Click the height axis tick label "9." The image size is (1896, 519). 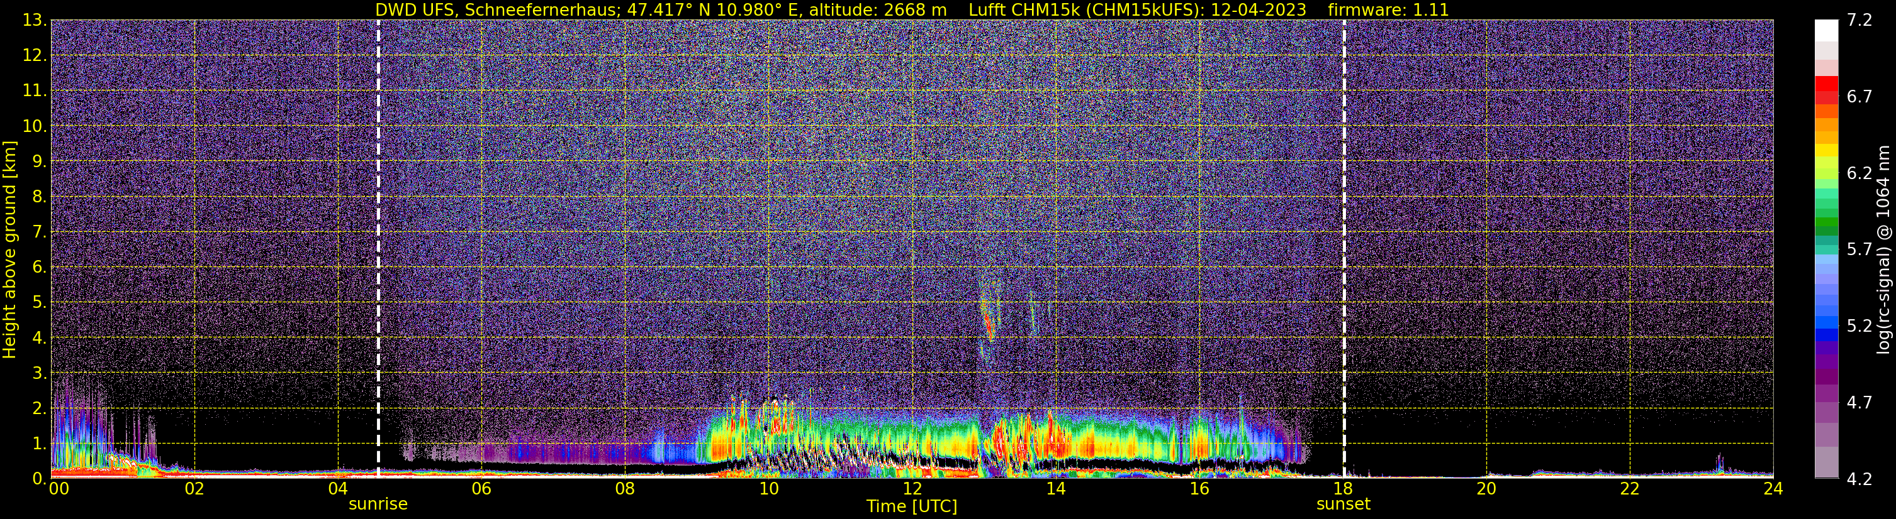(x=40, y=161)
